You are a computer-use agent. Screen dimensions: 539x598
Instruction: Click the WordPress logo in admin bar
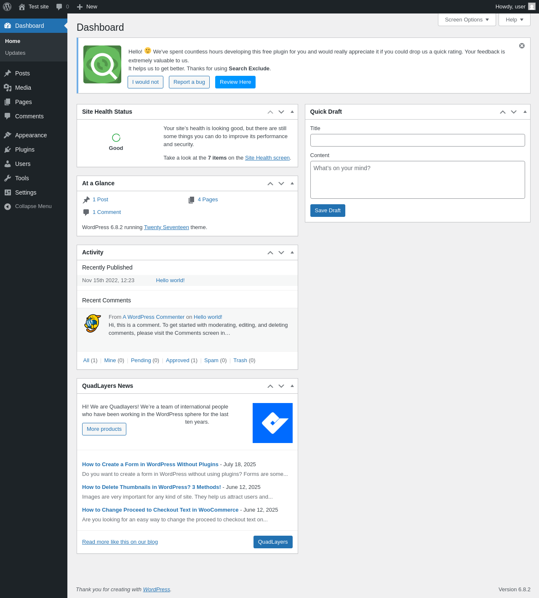(7, 7)
